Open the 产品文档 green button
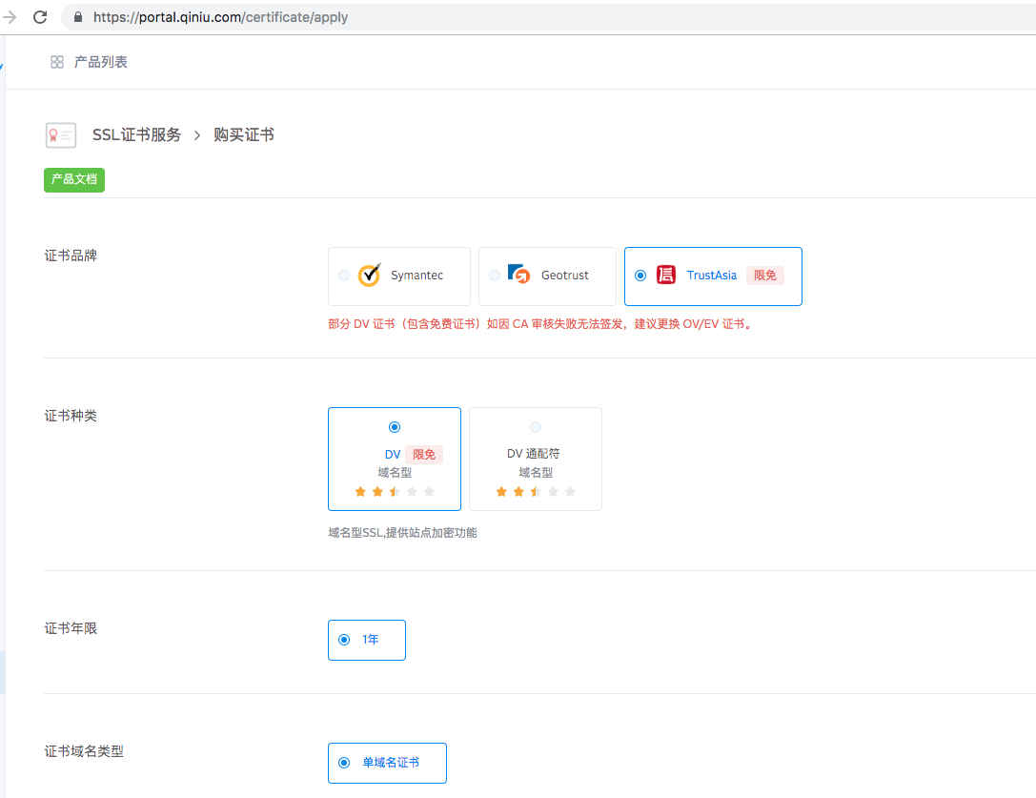Image resolution: width=1036 pixels, height=798 pixels. (x=74, y=180)
